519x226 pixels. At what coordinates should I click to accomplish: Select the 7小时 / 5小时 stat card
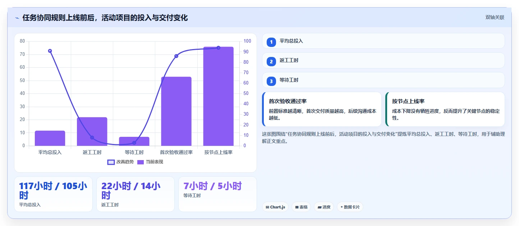217,194
